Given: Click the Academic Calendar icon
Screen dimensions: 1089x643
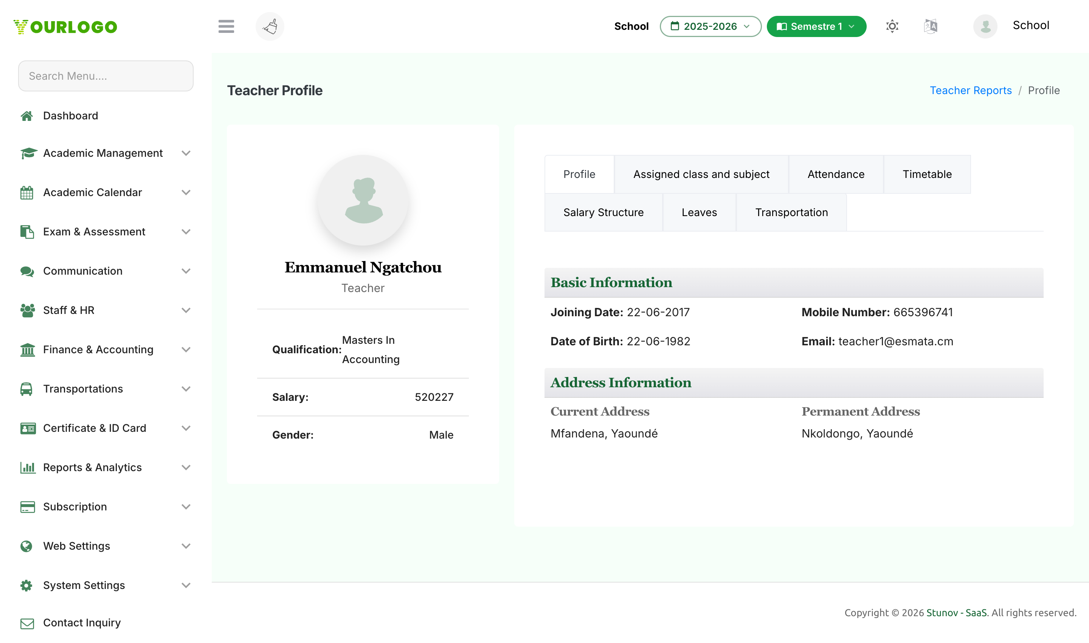Looking at the screenshot, I should tap(27, 192).
